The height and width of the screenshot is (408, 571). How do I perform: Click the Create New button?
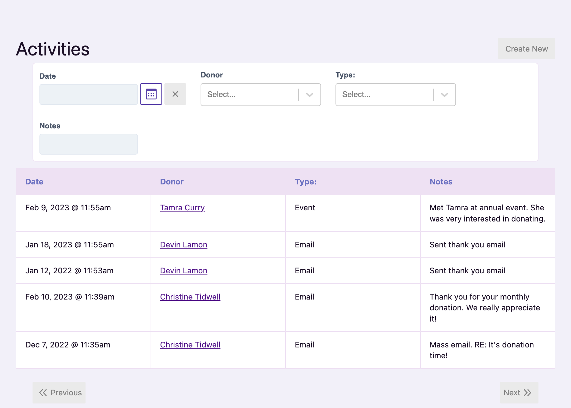[526, 49]
